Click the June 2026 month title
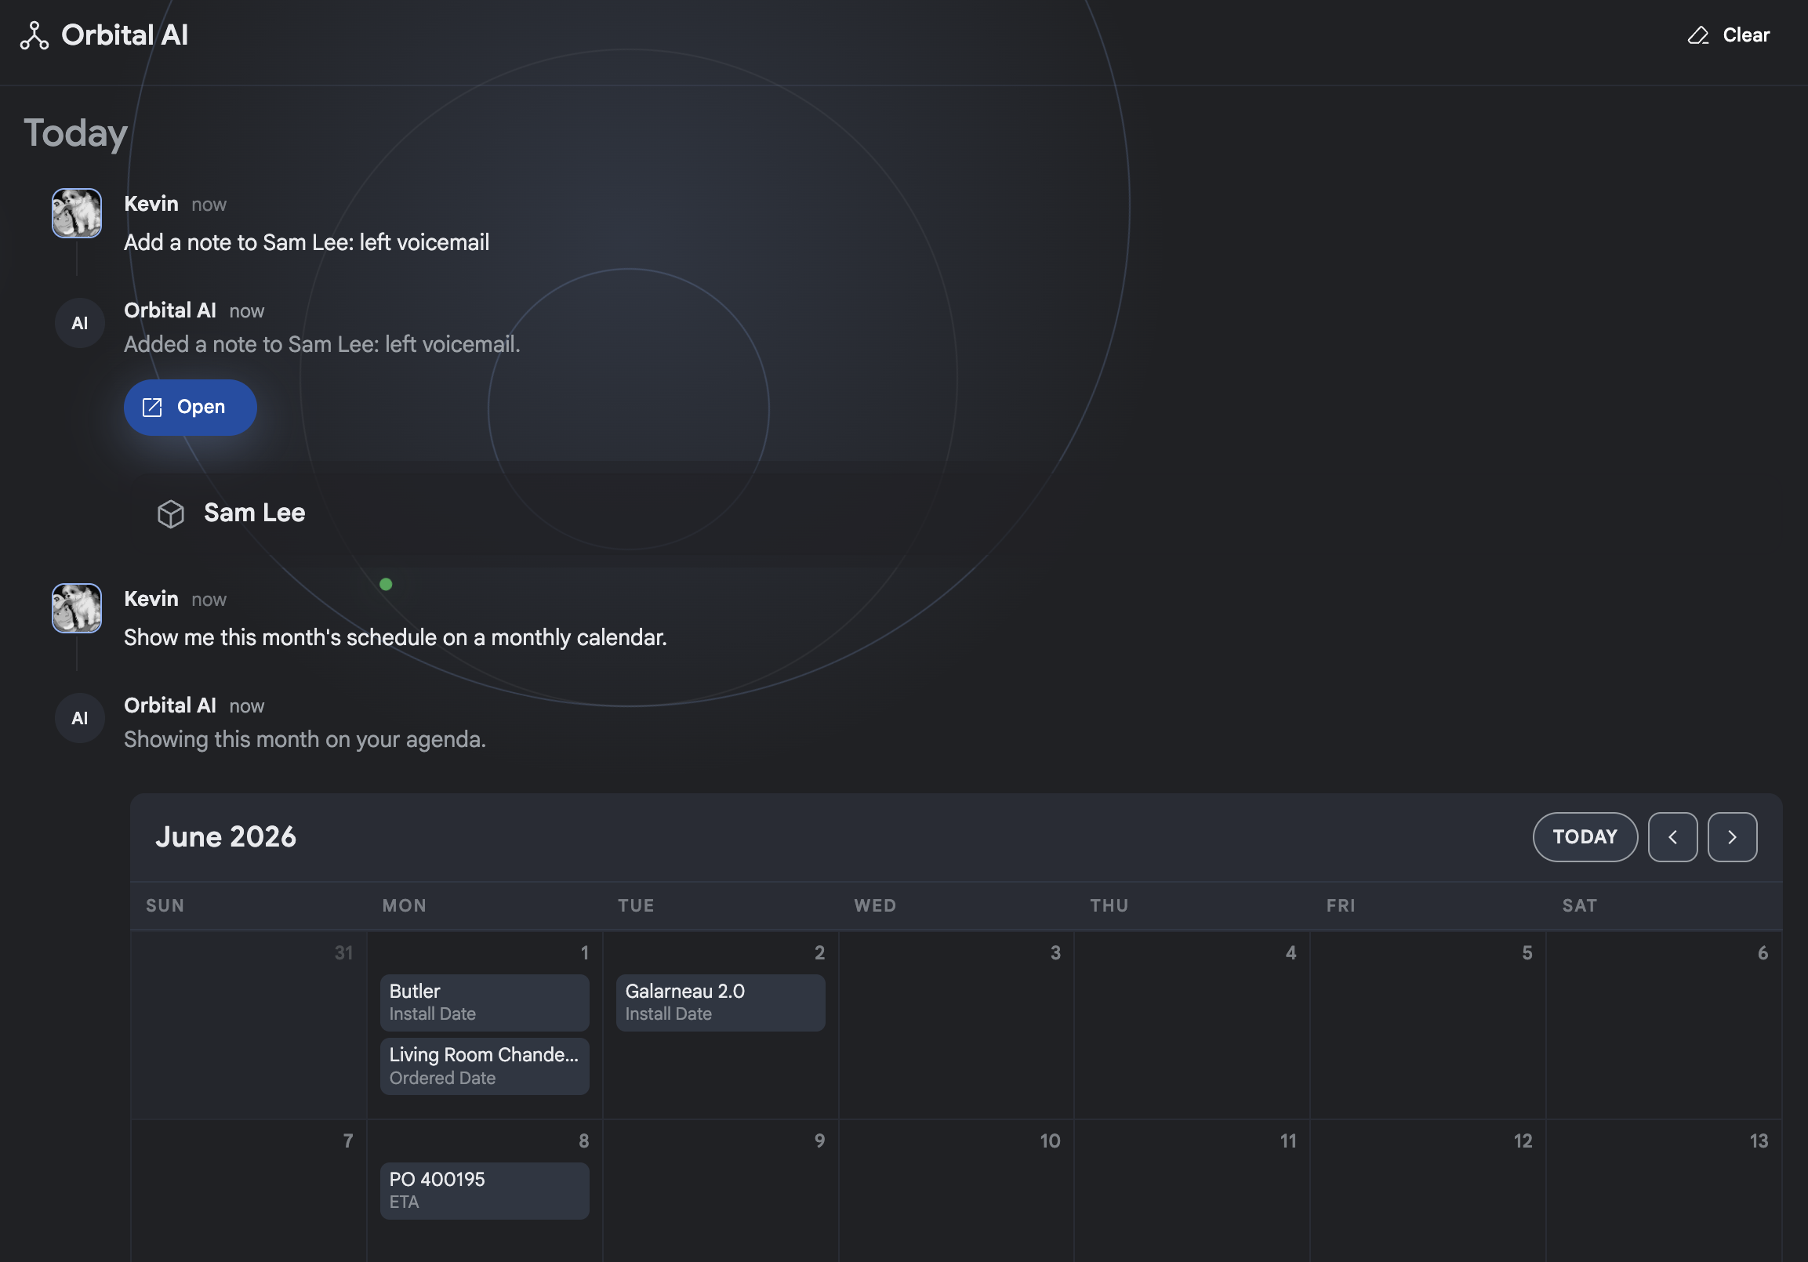The image size is (1808, 1262). coord(225,837)
